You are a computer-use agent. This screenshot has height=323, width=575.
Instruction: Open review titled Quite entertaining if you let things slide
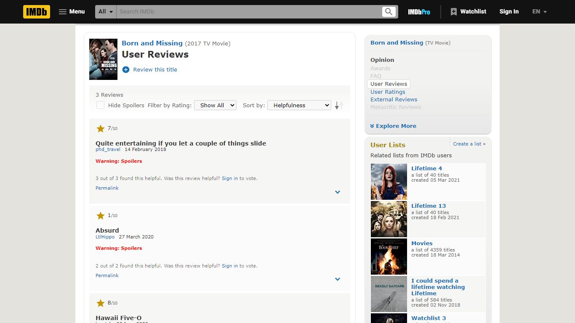[x=181, y=143]
